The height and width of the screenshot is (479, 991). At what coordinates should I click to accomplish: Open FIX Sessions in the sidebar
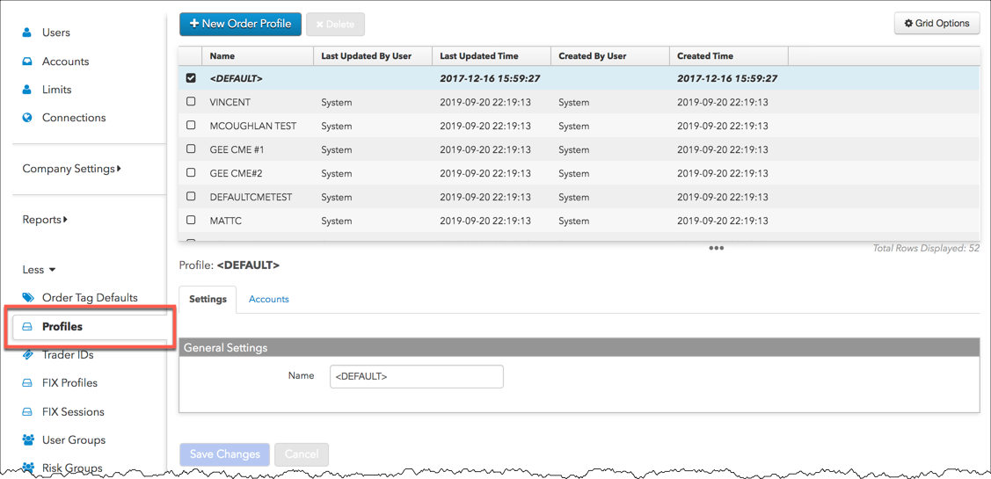coord(73,411)
